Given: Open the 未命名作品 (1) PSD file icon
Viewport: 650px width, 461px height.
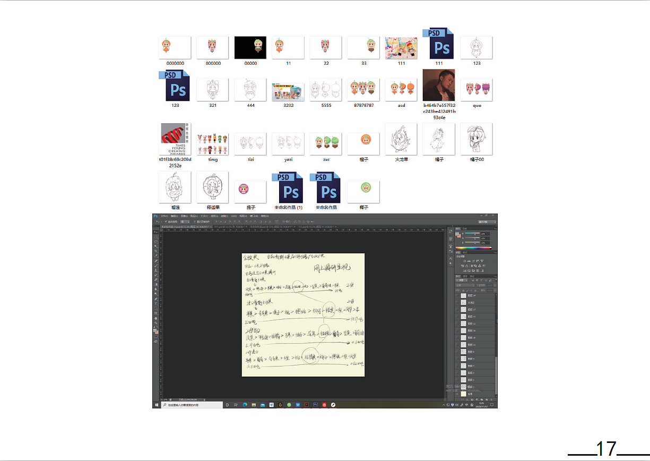Looking at the screenshot, I should click(x=288, y=187).
